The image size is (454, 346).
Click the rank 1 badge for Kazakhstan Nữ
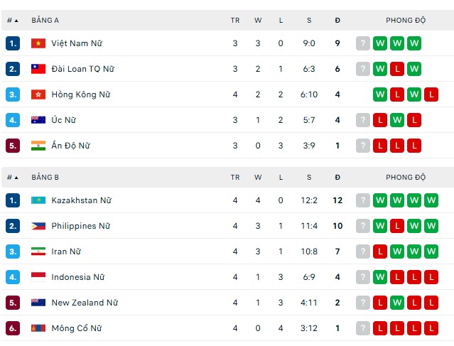click(x=13, y=200)
